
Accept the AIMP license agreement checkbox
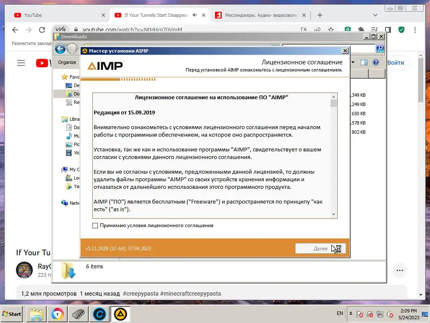tap(95, 225)
